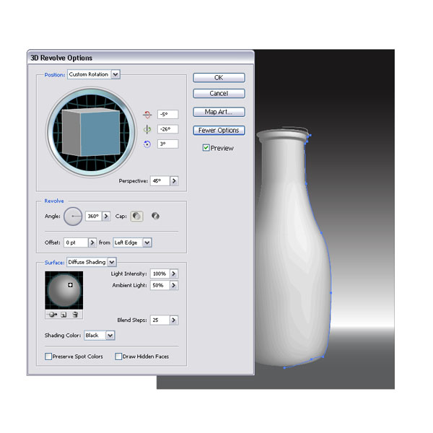This screenshot has width=433, height=433.
Task: Click the Z-axis rotation icon
Action: click(147, 144)
